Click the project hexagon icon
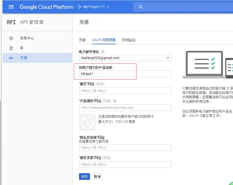Viewport: 233px width, 185px height. (x=80, y=7)
